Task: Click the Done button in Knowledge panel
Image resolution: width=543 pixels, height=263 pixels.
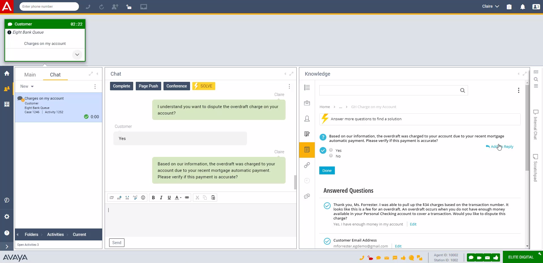Action: [327, 170]
